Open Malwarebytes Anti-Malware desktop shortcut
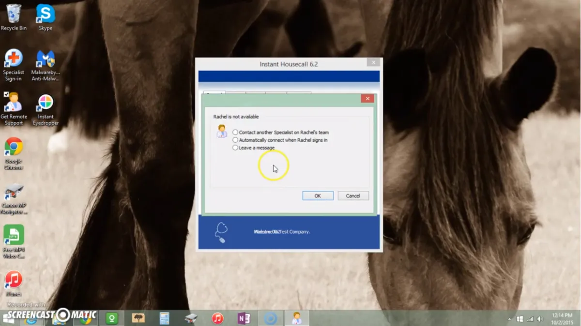The width and height of the screenshot is (581, 326). [x=46, y=65]
